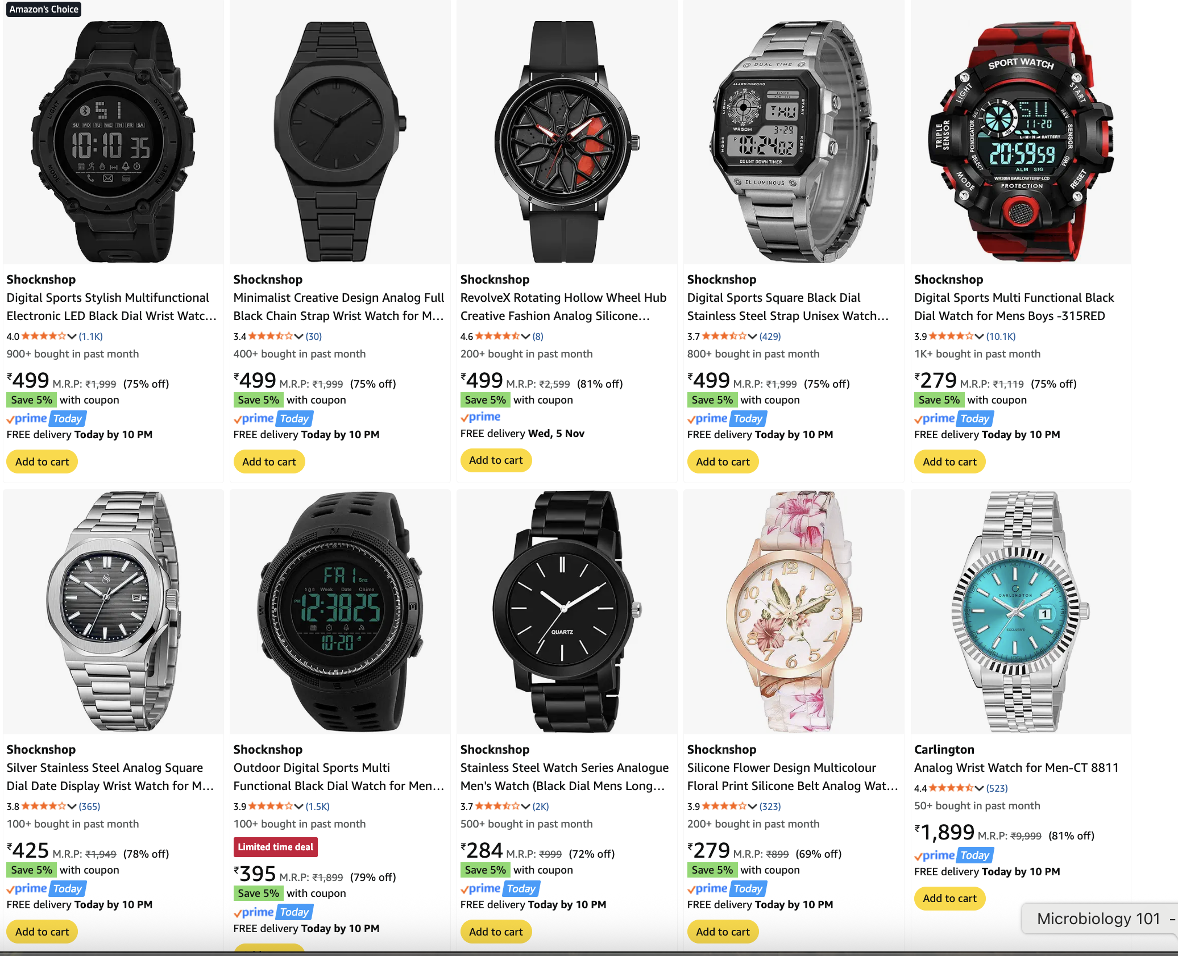
Task: Open the Microbiology 101 popup tab
Action: 1097,918
